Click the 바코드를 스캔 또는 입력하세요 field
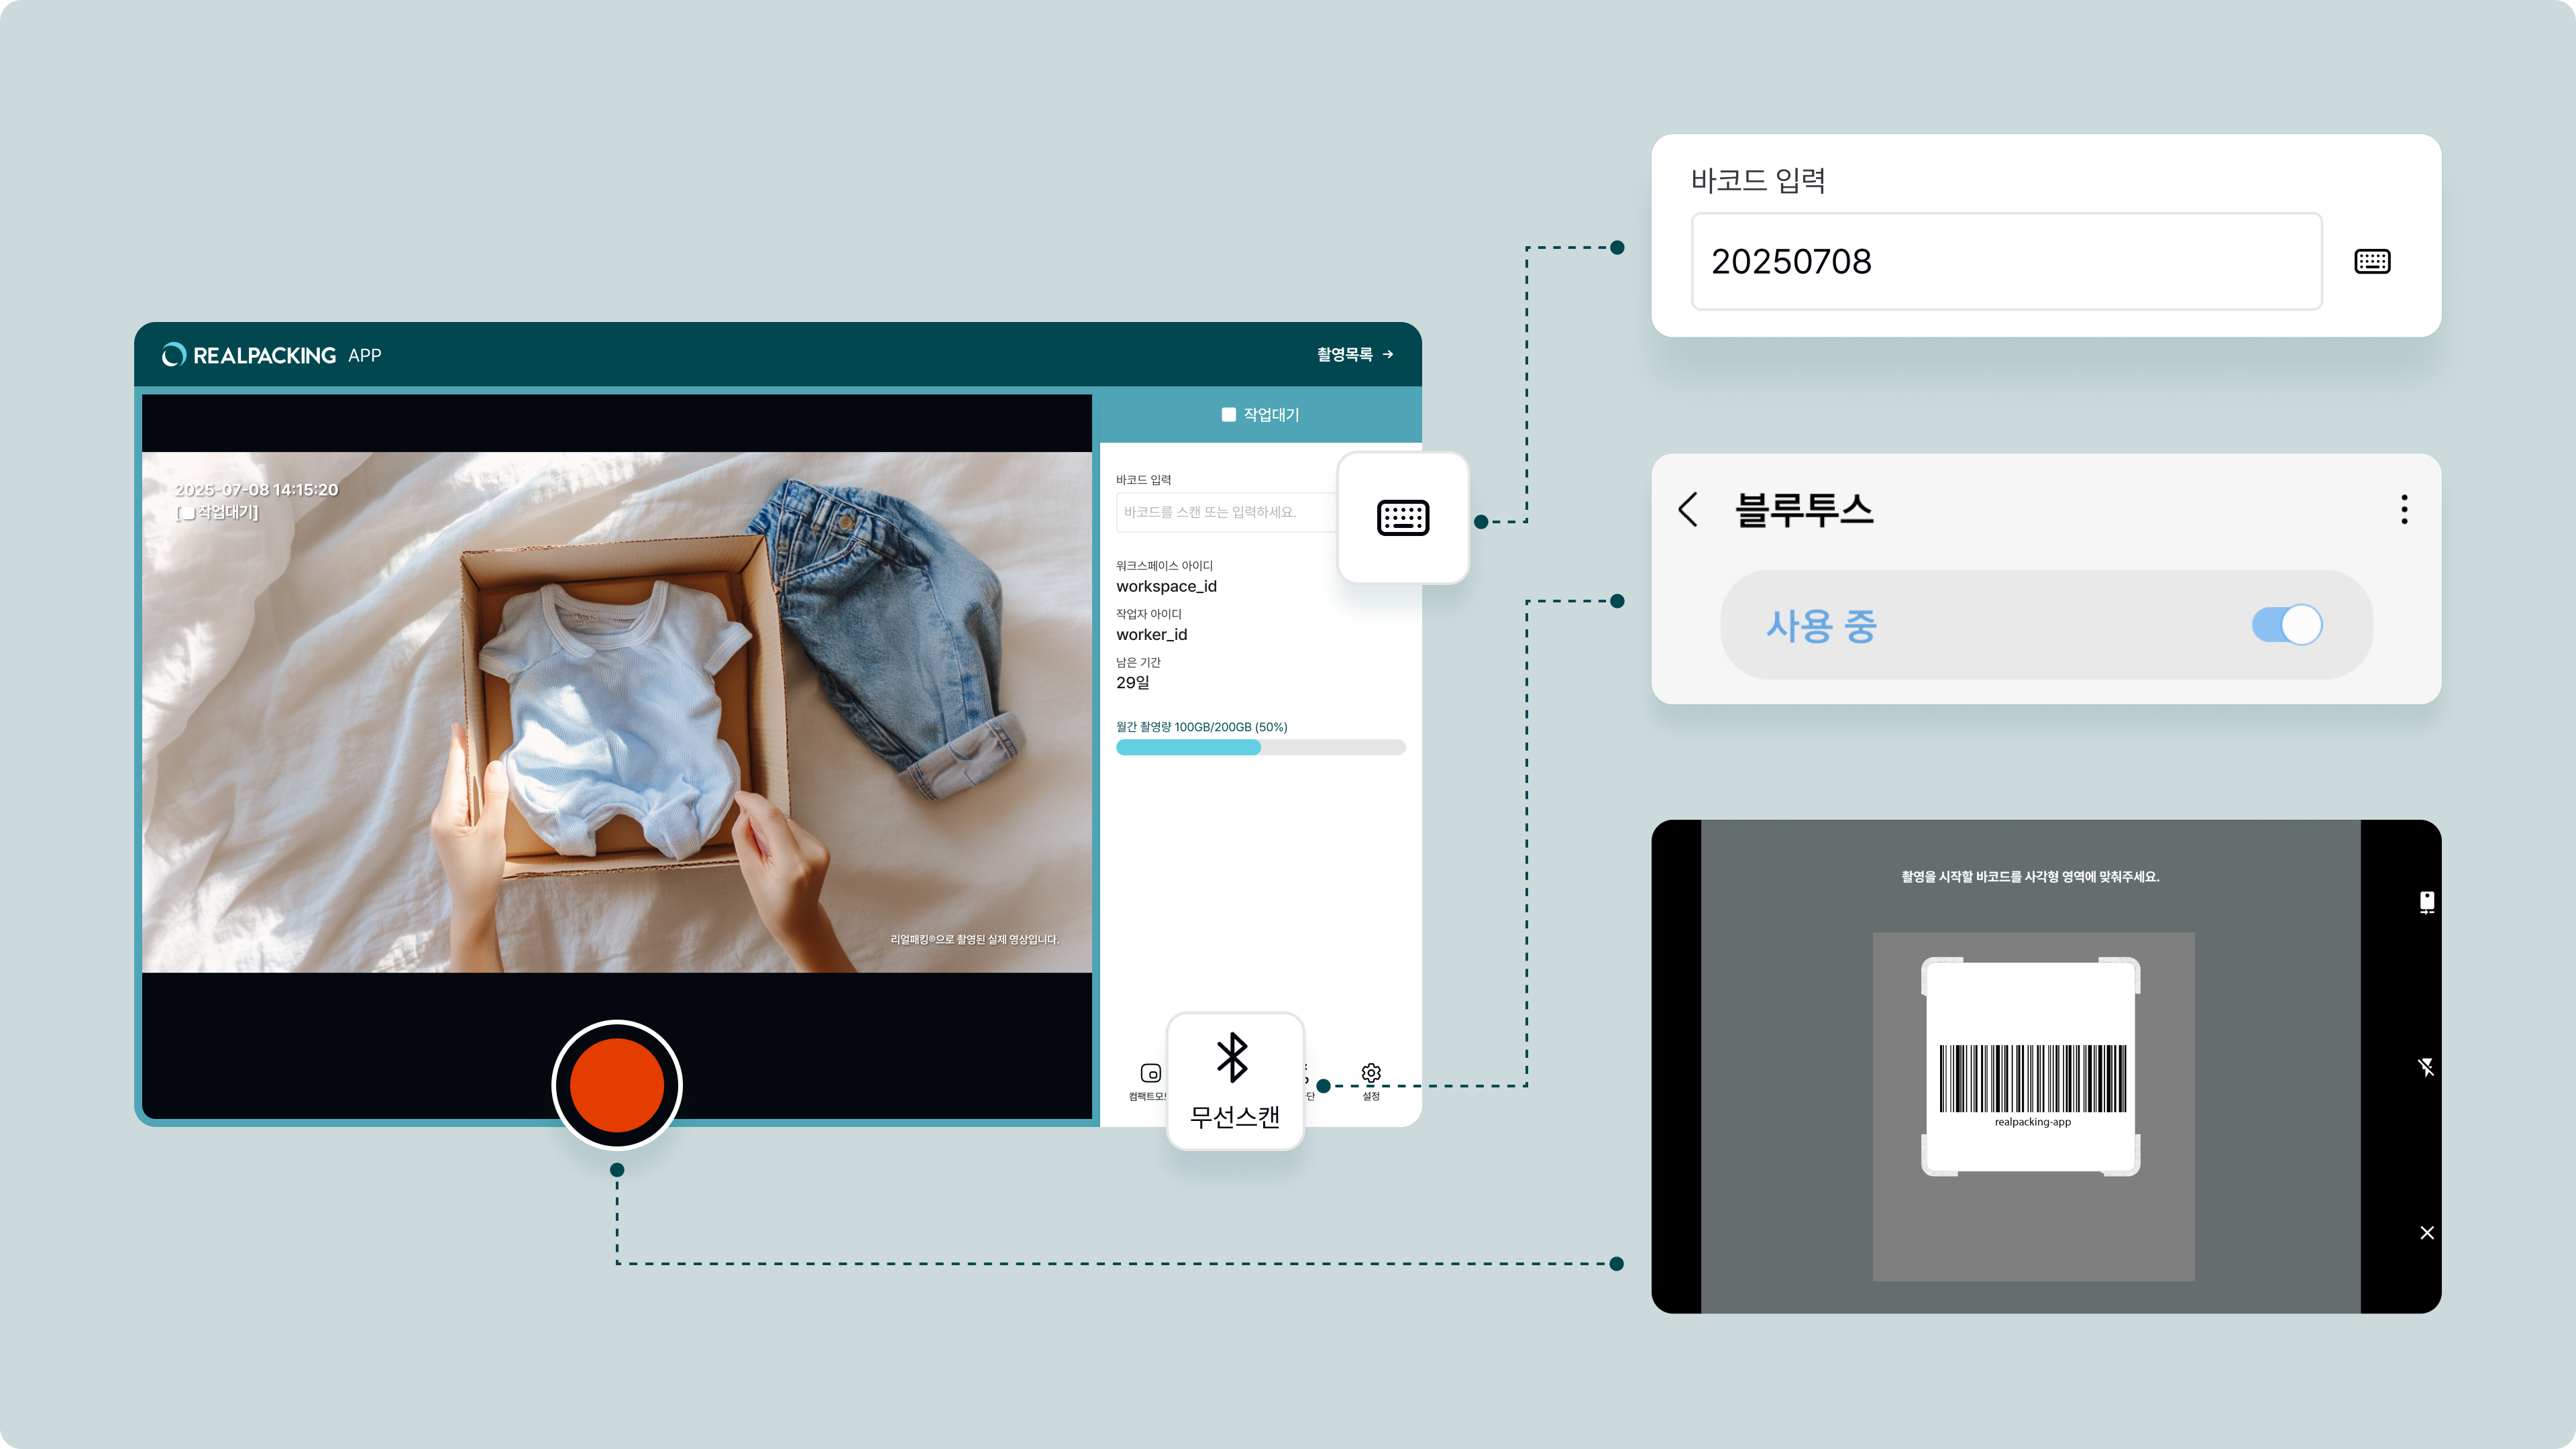Screen dimensions: 2576x1449 click(1225, 512)
